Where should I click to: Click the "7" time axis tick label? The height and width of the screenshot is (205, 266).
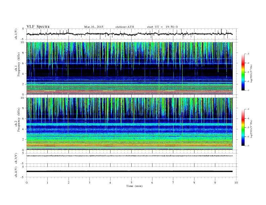tap(173, 183)
